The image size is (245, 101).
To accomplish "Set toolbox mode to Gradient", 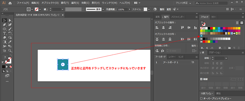I will pyautogui.click(x=7, y=67).
